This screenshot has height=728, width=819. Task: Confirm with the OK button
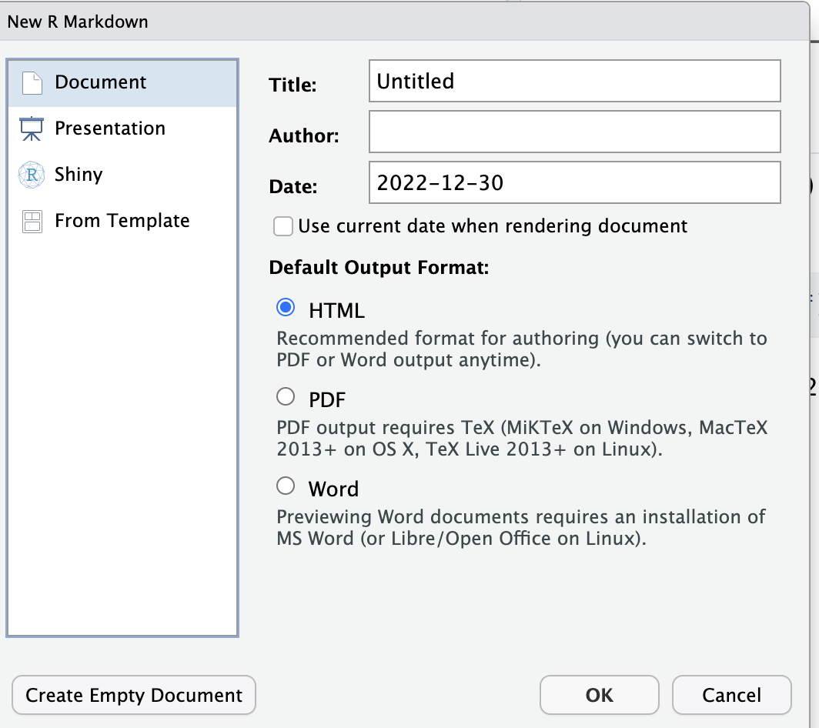[x=599, y=695]
